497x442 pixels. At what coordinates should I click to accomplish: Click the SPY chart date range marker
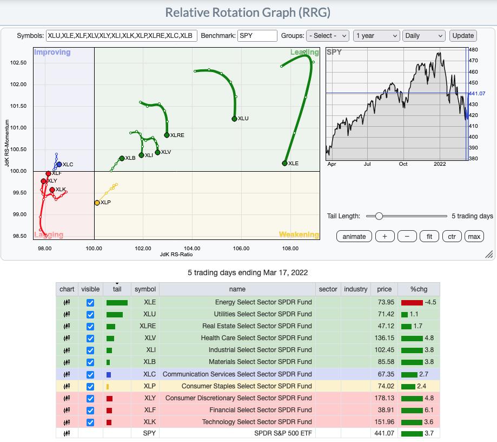(x=467, y=104)
